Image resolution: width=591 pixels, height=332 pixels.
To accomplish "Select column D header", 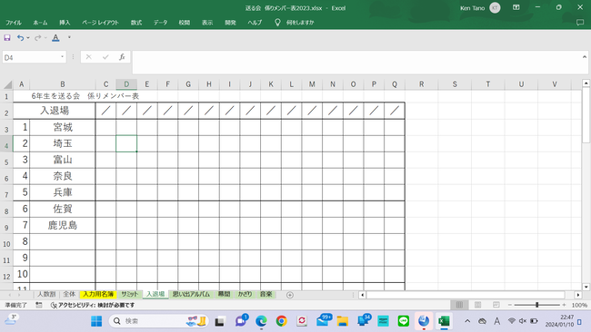I will (x=126, y=84).
